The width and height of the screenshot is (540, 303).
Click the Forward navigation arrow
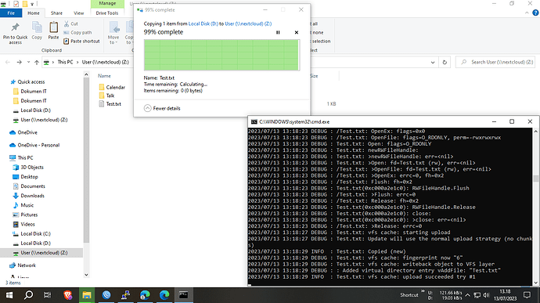pyautogui.click(x=20, y=63)
